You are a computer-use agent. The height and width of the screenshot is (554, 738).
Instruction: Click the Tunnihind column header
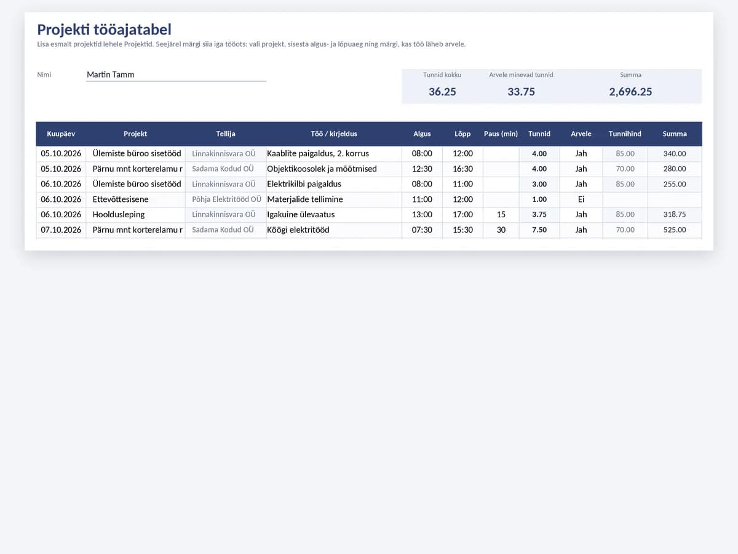click(x=625, y=134)
